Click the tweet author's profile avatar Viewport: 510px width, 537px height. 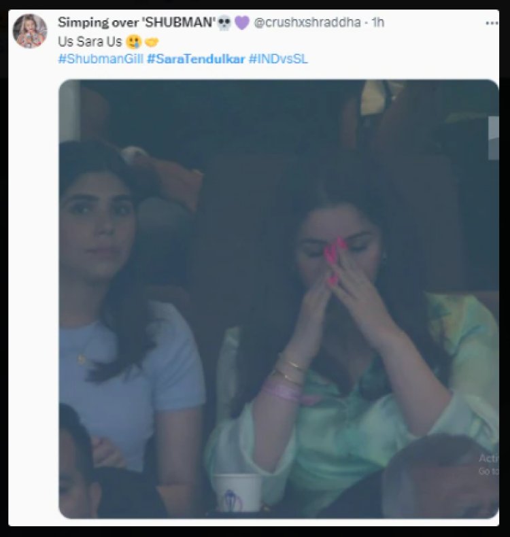pos(30,31)
